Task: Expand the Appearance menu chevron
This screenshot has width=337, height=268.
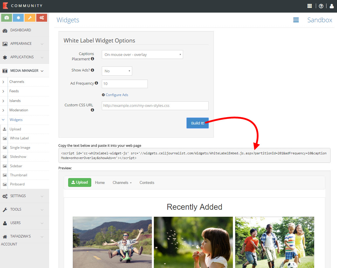Action: (42, 44)
